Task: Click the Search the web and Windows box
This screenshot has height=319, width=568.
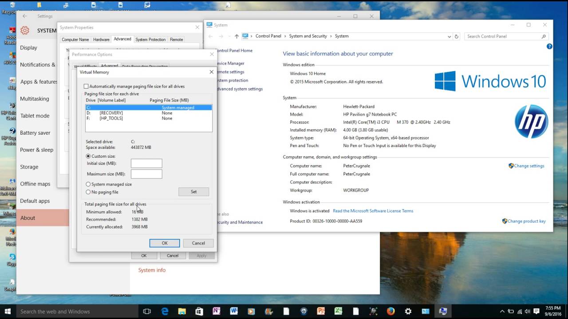Action: 77,311
